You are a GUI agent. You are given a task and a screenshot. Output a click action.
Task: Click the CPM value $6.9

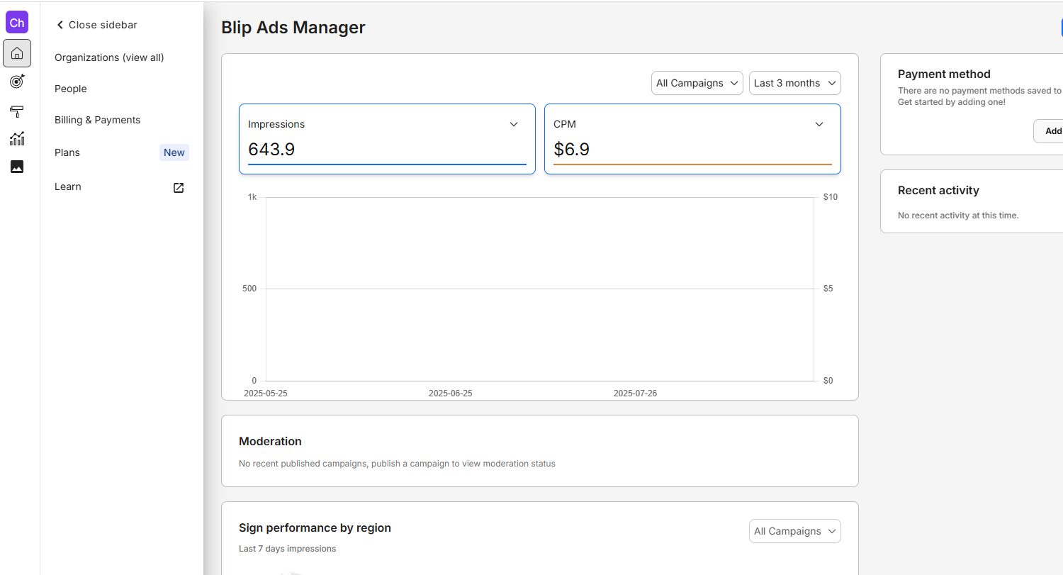[572, 150]
